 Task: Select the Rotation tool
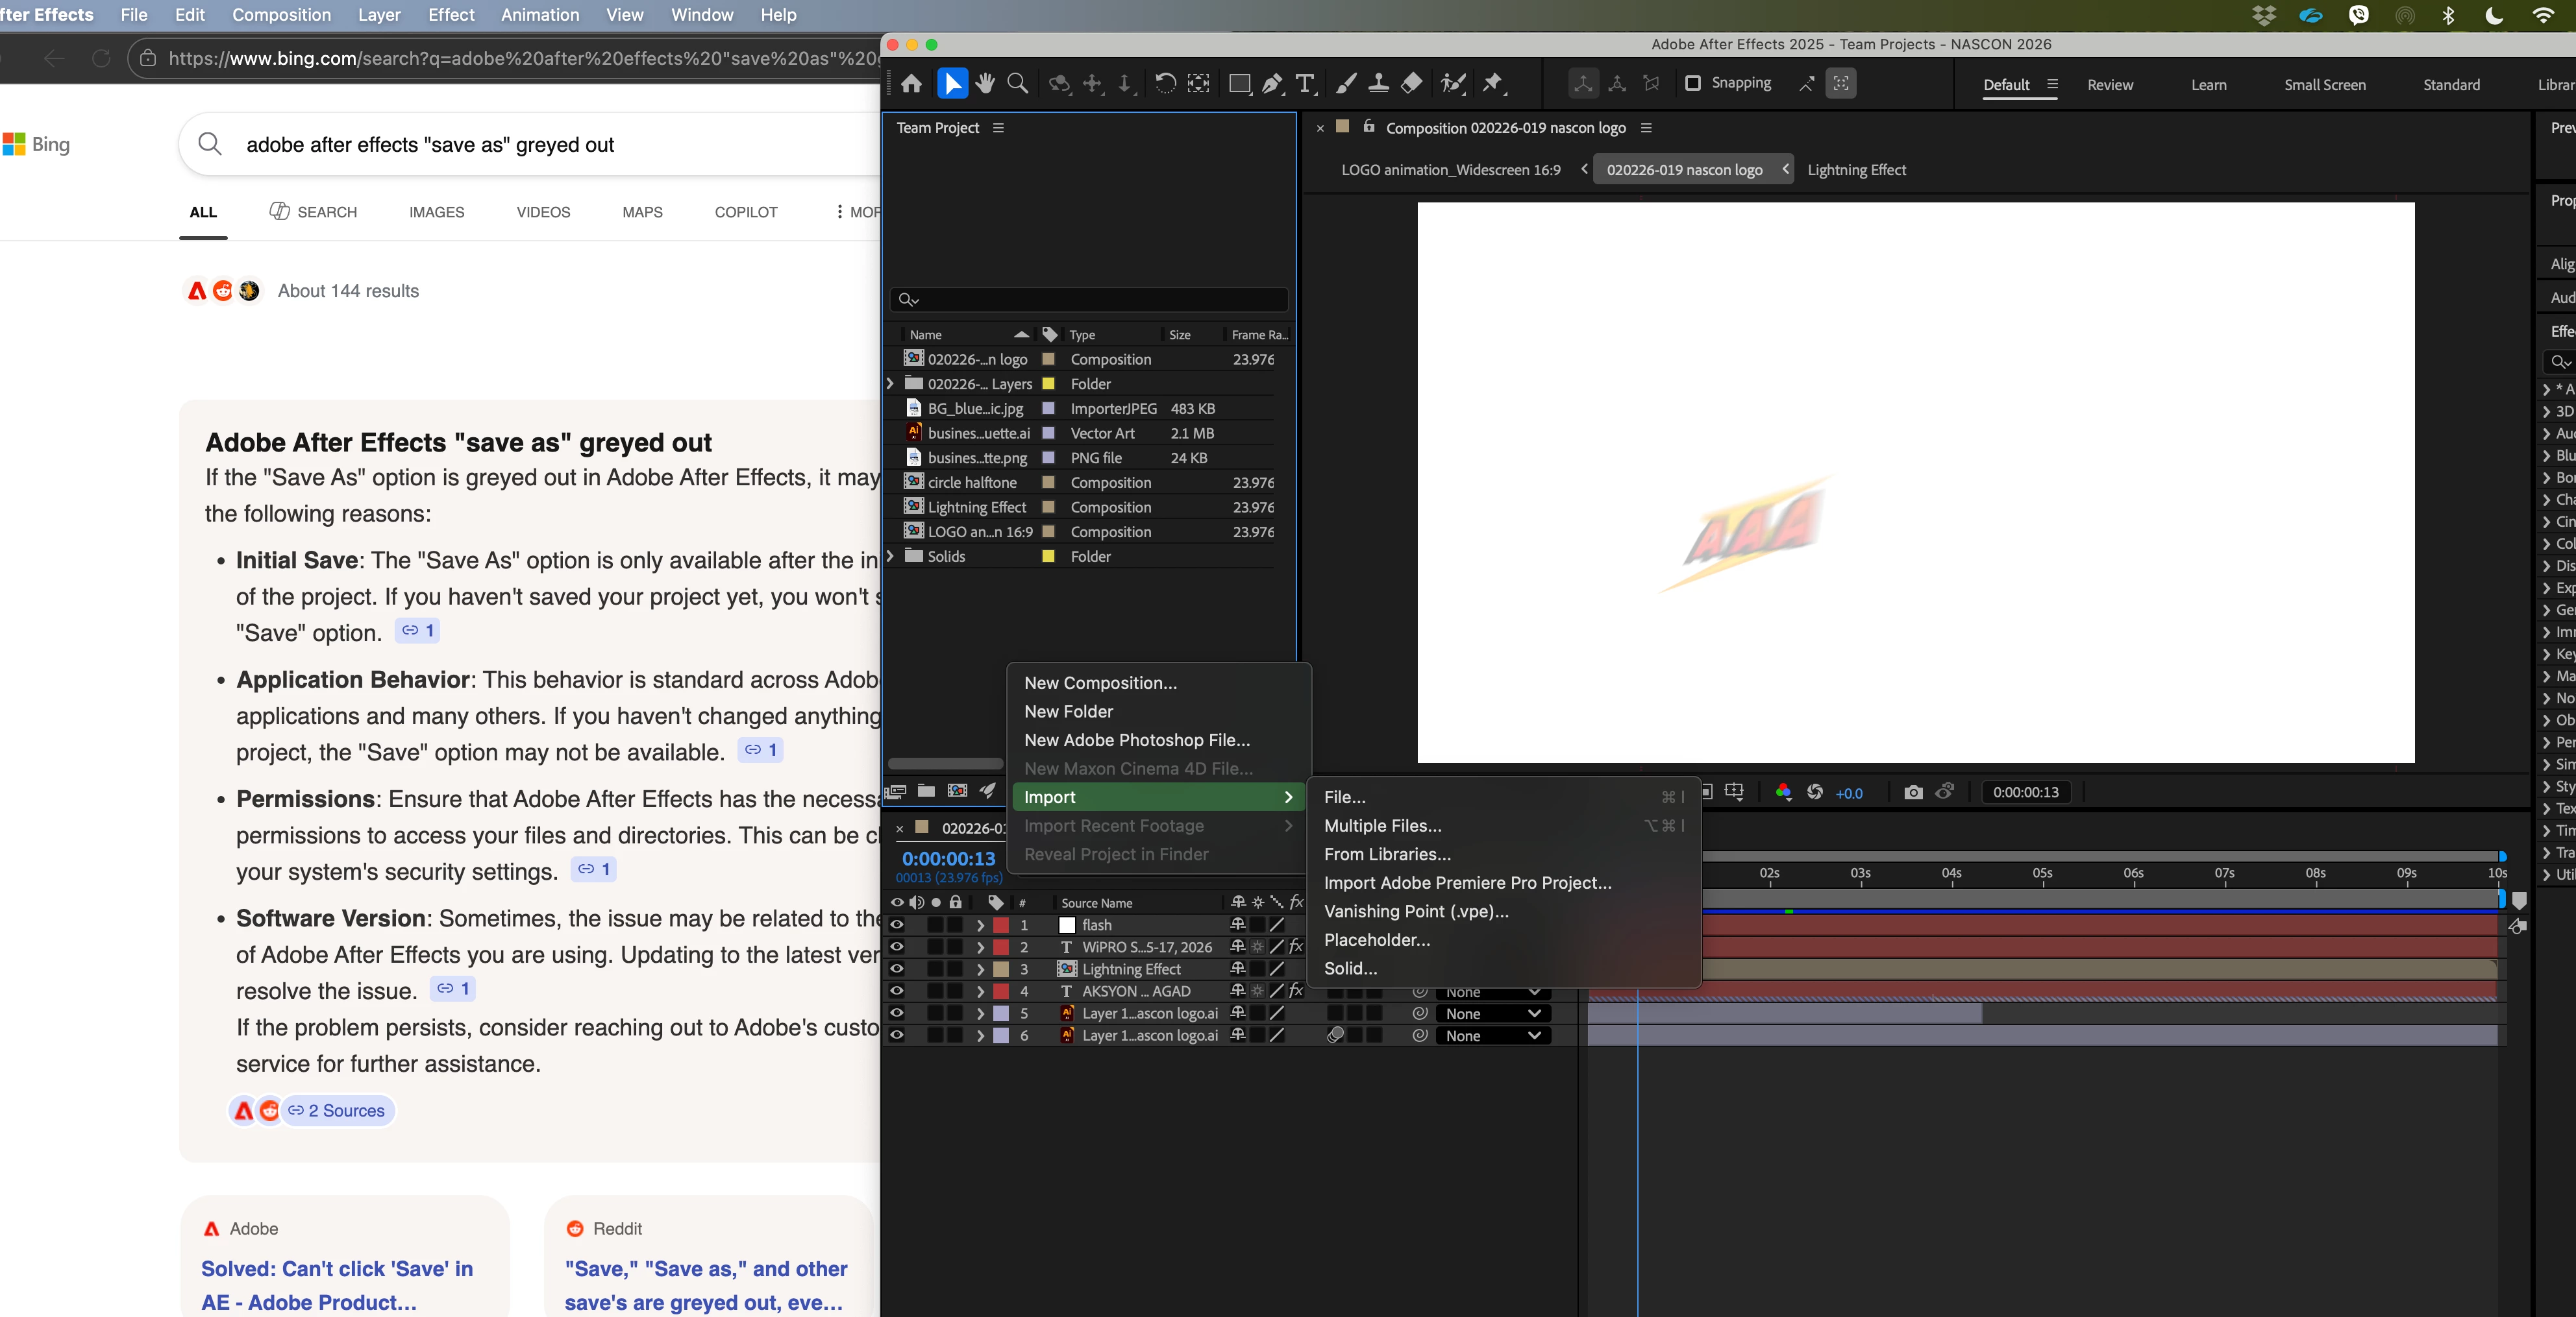1165,84
